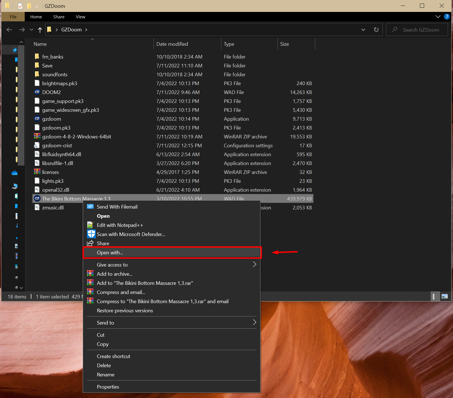Choose Rename from the context menu
The width and height of the screenshot is (453, 398).
click(x=172, y=374)
